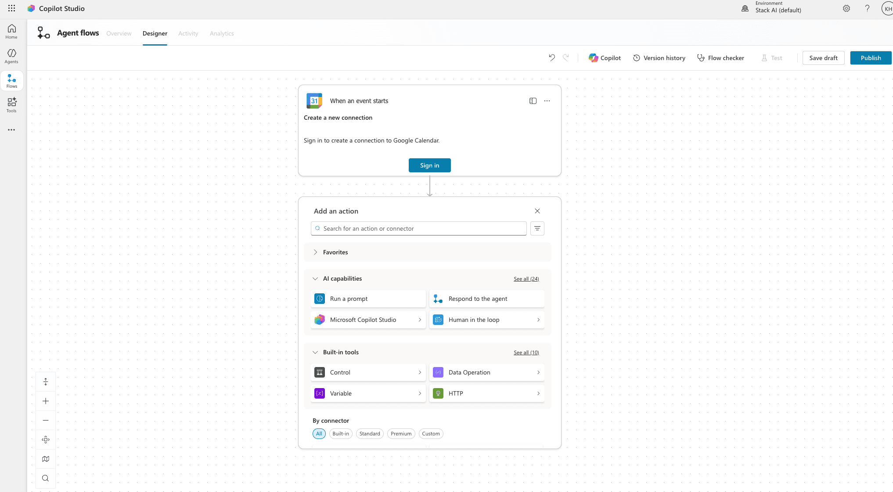Screen dimensions: 893x492
Task: Collapse the AI capabilities section
Action: [x=315, y=279]
